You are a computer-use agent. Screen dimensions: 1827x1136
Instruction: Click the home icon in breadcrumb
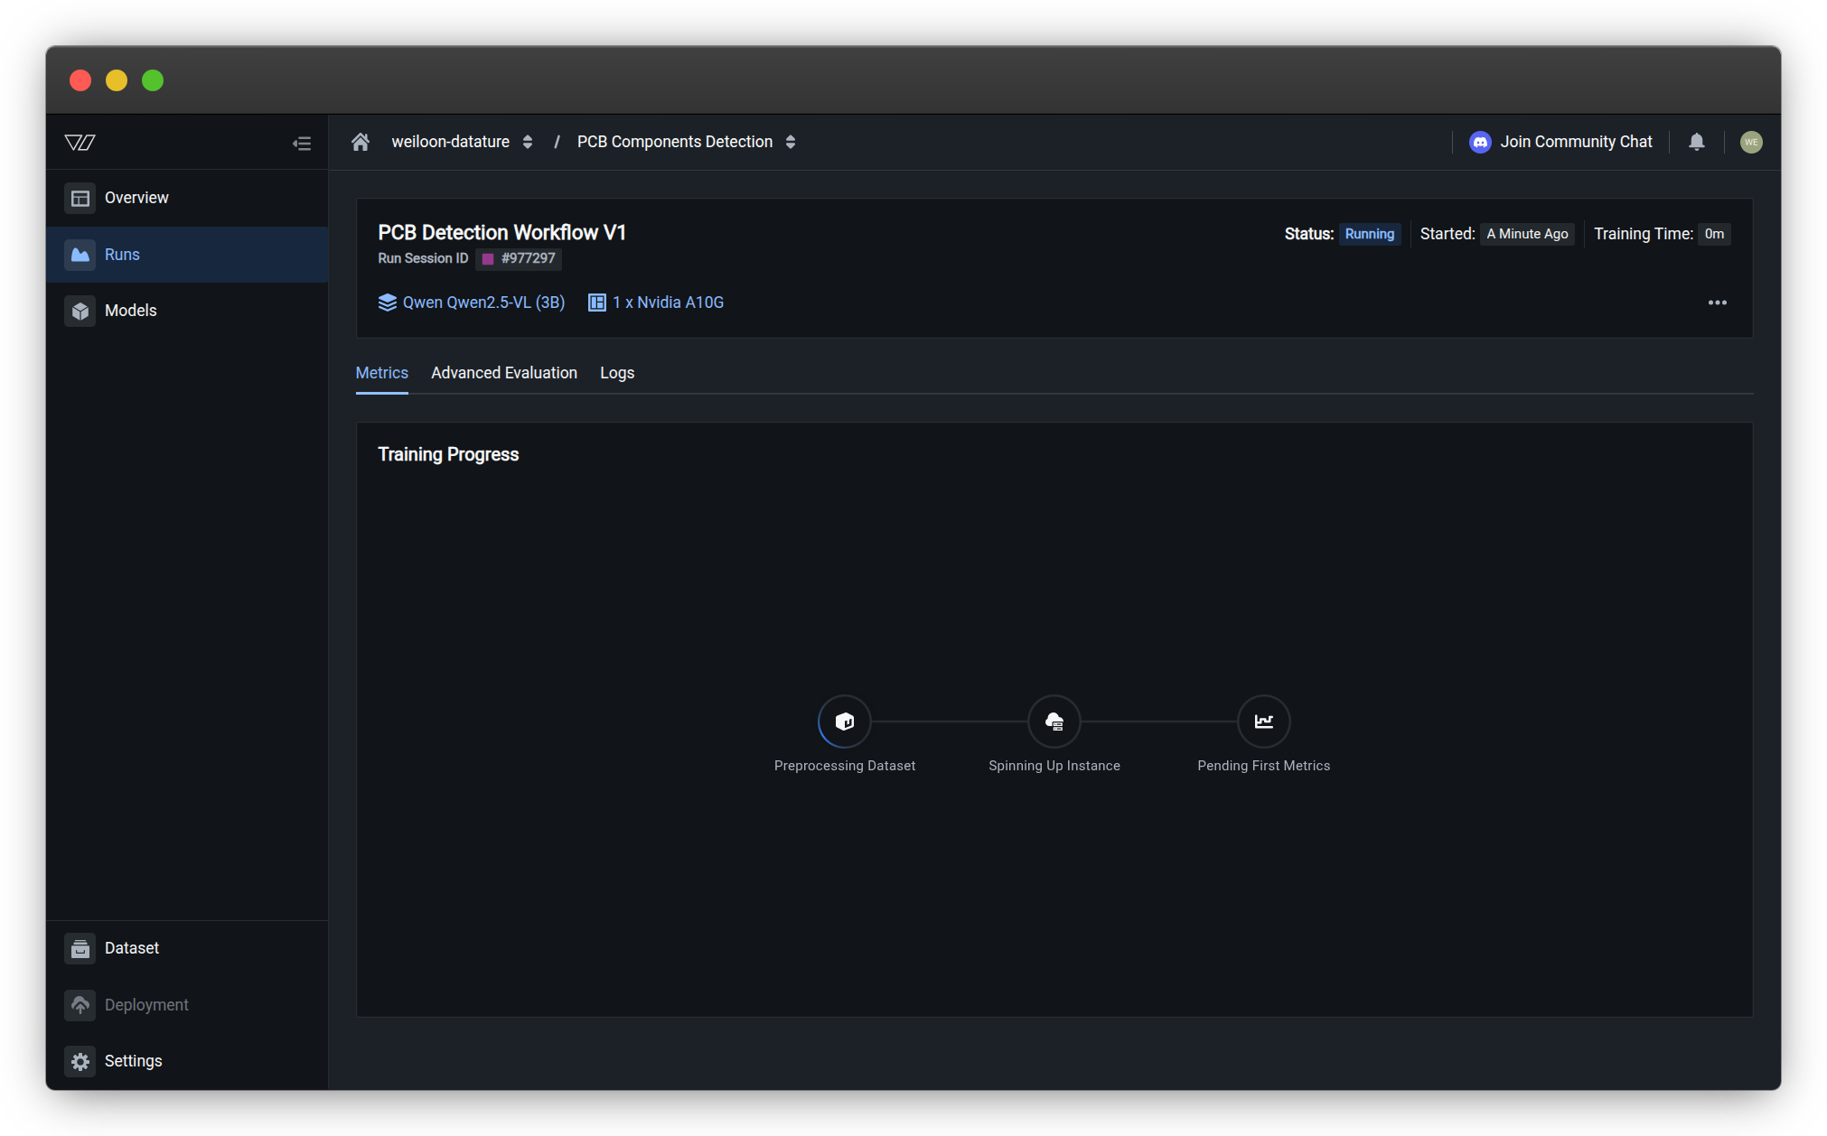tap(361, 142)
